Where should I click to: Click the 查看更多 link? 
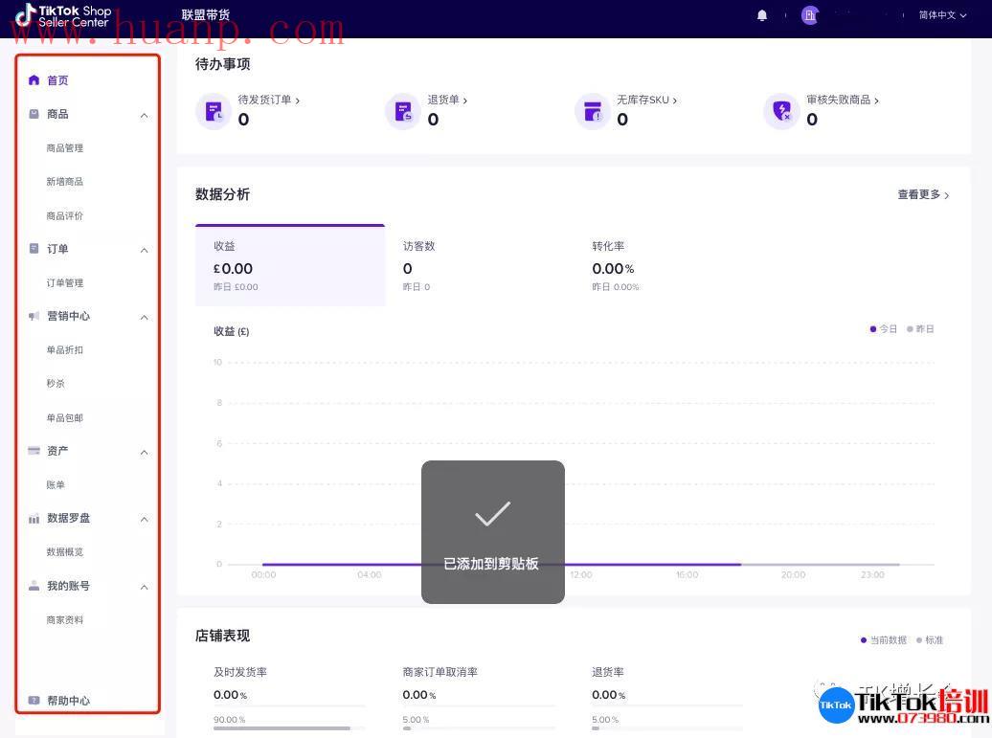tap(923, 194)
